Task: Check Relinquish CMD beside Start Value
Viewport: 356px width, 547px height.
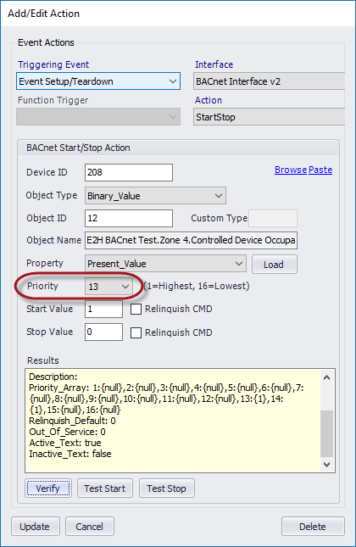Action: [x=136, y=309]
